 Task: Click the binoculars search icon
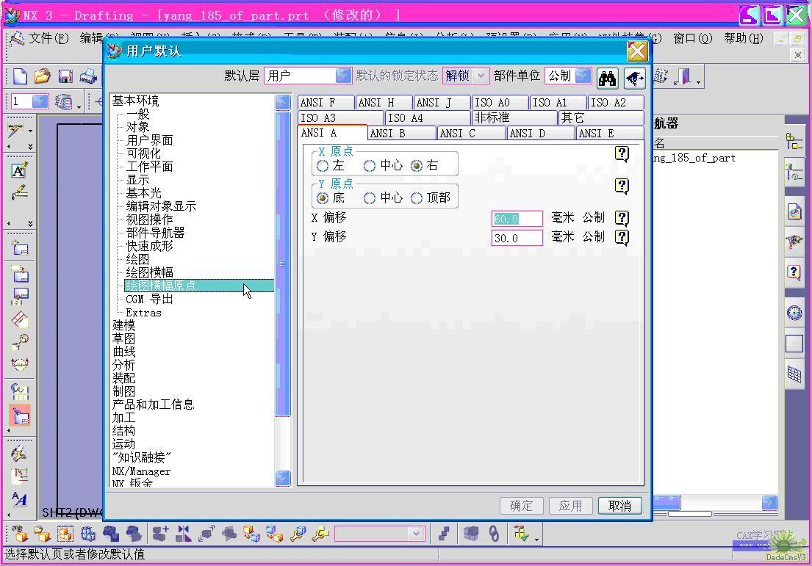tap(607, 77)
